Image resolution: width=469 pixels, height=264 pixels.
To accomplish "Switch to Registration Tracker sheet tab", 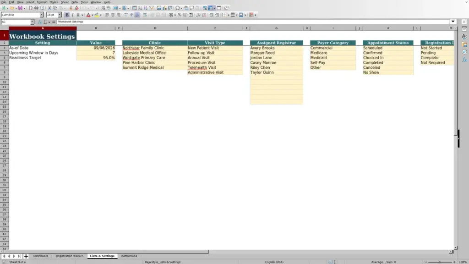I will click(x=70, y=256).
